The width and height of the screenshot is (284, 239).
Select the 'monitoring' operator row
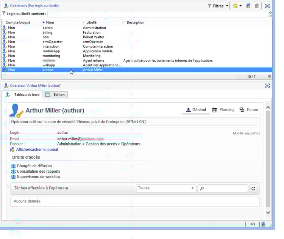pos(137,56)
